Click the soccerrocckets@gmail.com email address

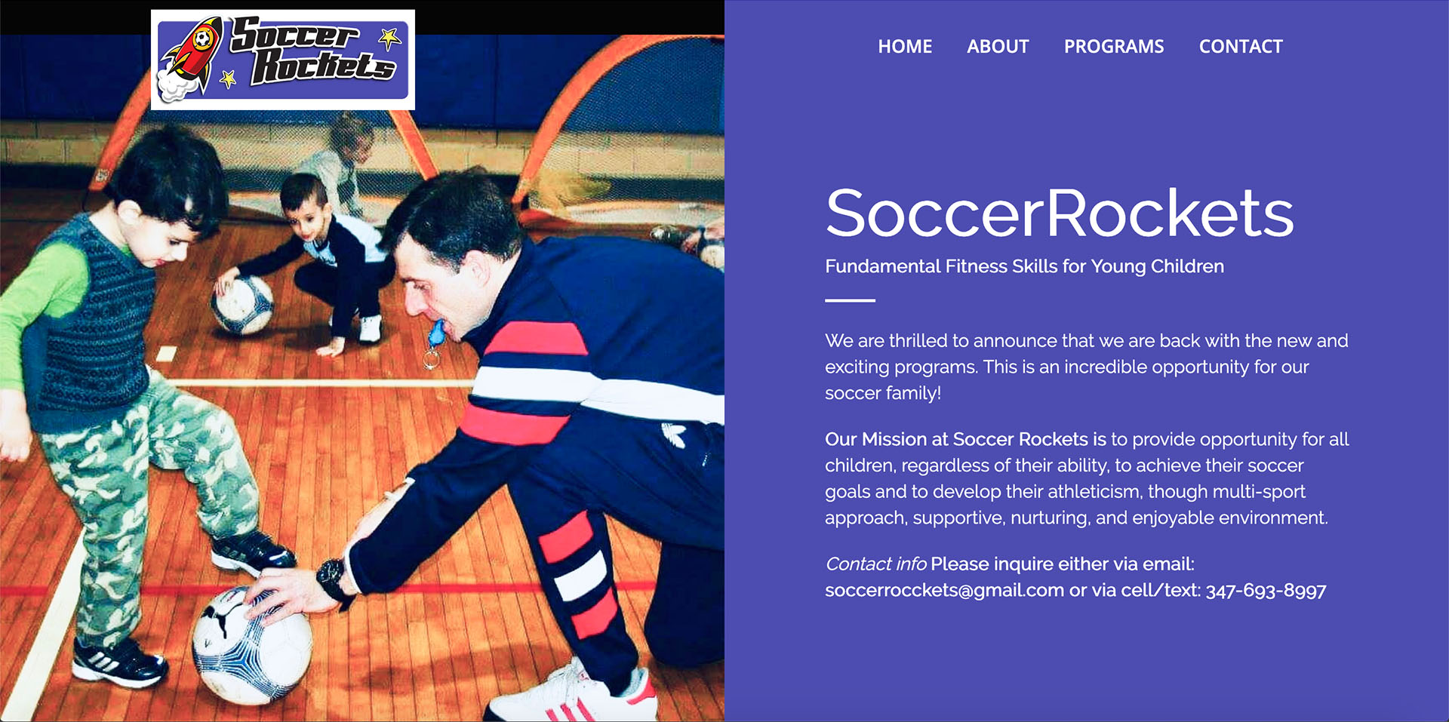click(944, 590)
